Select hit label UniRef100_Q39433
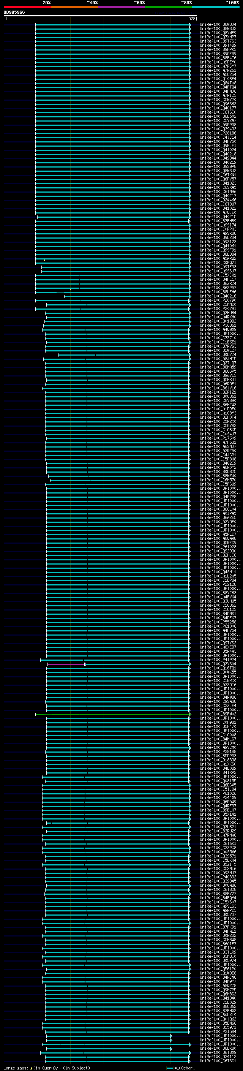The height and width of the screenshot is (1071, 243). tap(218, 129)
